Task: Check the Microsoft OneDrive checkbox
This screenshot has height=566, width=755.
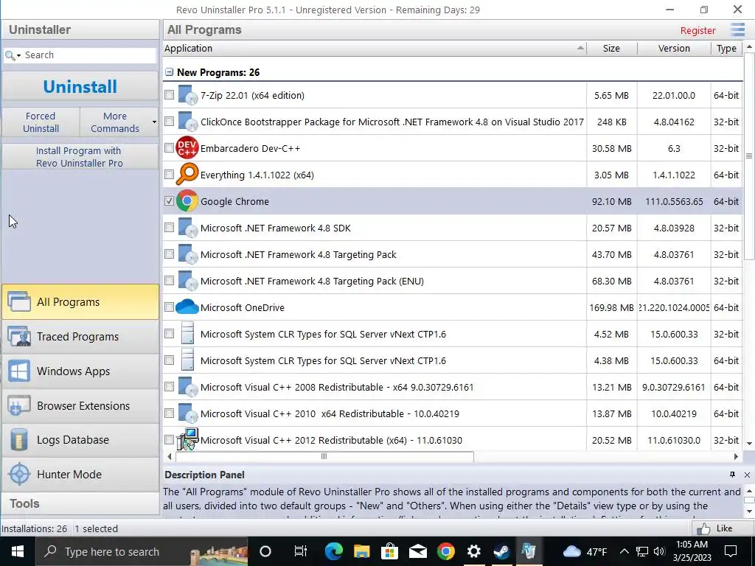Action: pos(169,307)
